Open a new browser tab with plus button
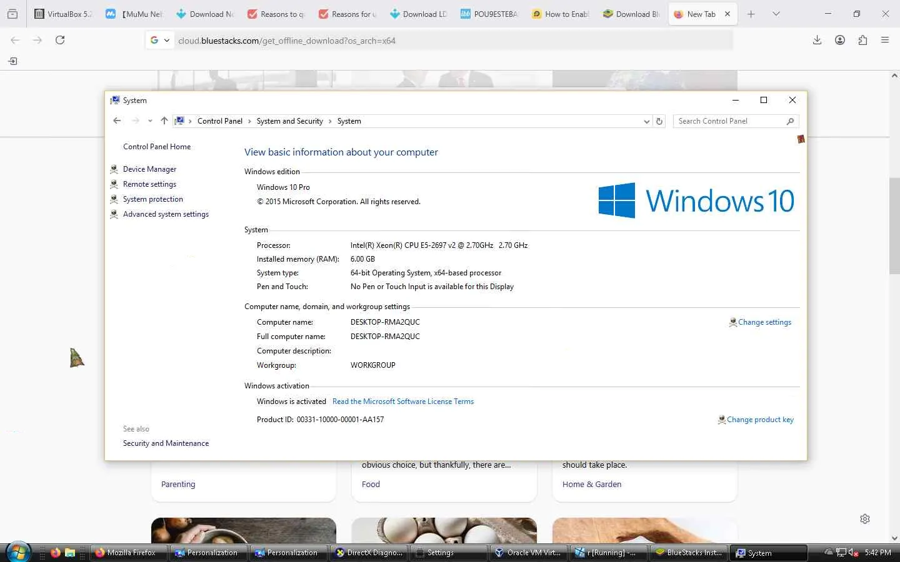Image resolution: width=900 pixels, height=562 pixels. pos(751,14)
